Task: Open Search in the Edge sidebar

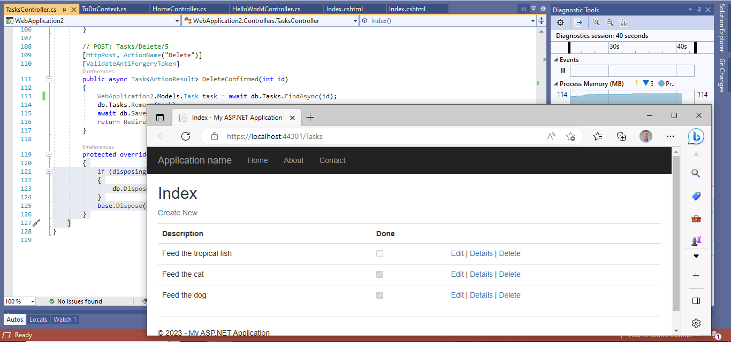Action: (696, 173)
